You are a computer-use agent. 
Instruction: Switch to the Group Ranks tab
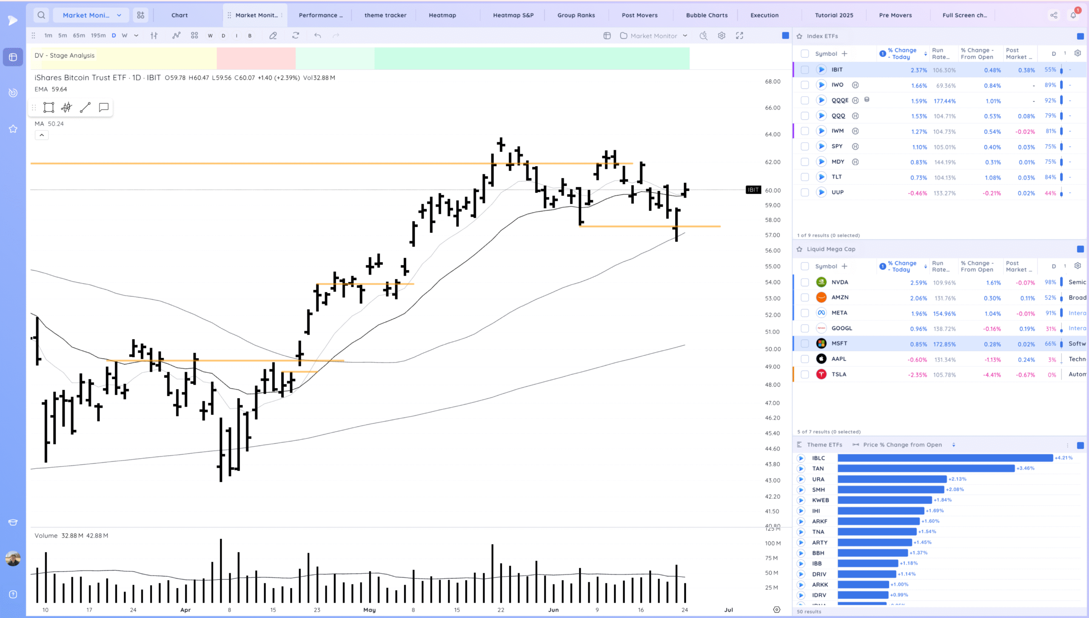coord(576,15)
